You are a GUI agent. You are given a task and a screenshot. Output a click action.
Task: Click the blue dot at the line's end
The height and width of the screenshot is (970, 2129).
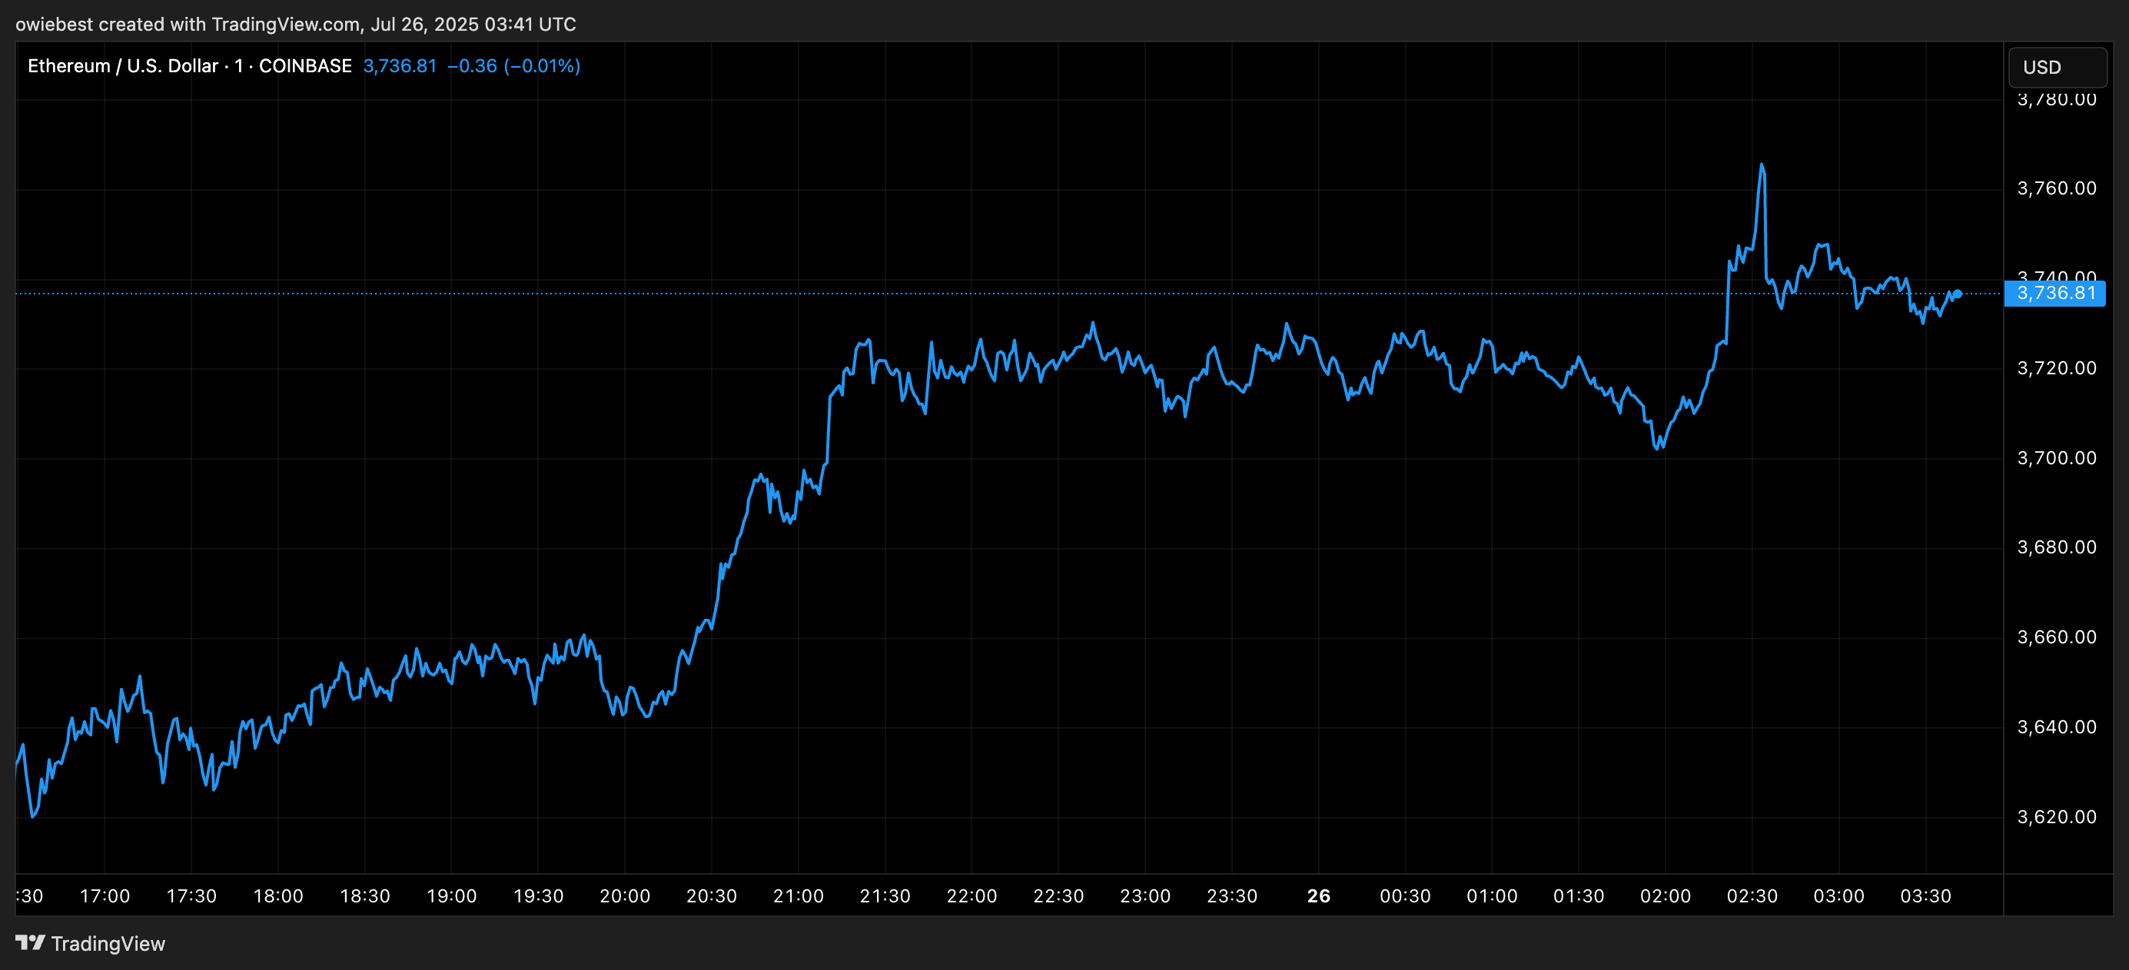[1957, 294]
